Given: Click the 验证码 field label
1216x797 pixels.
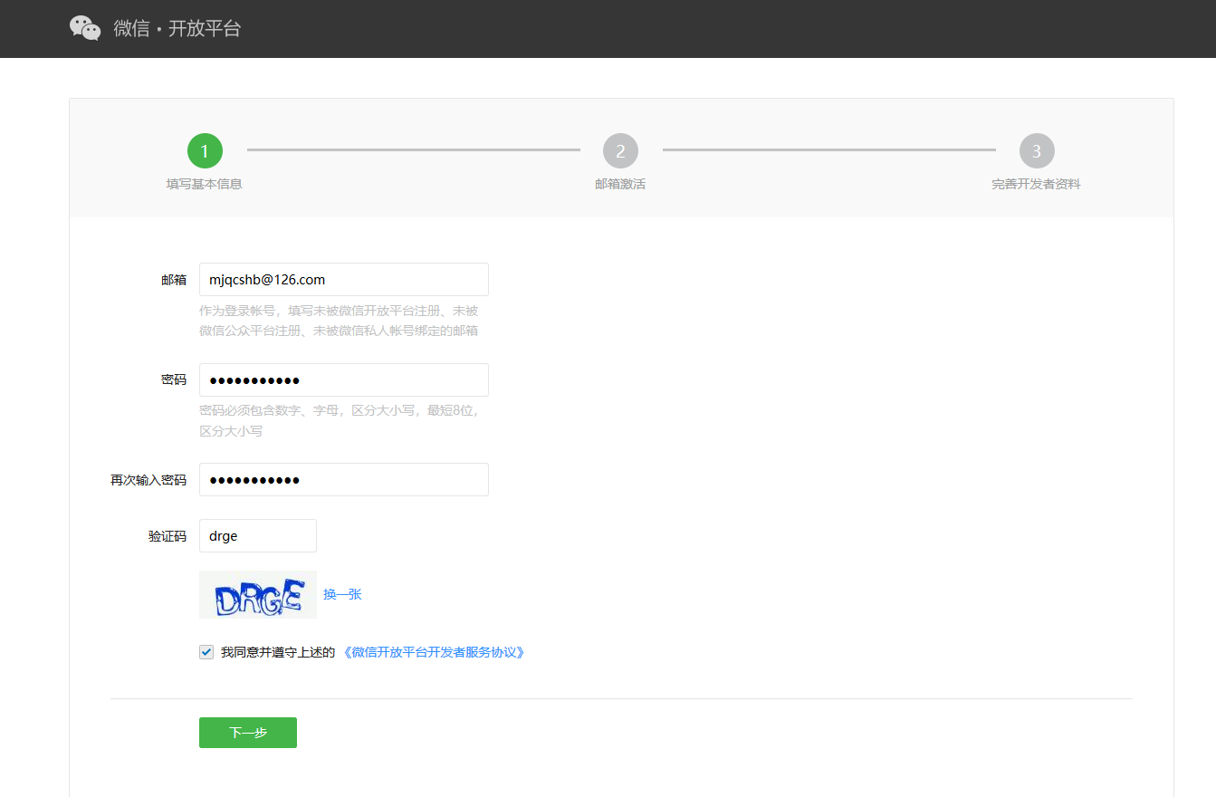Looking at the screenshot, I should pyautogui.click(x=168, y=536).
